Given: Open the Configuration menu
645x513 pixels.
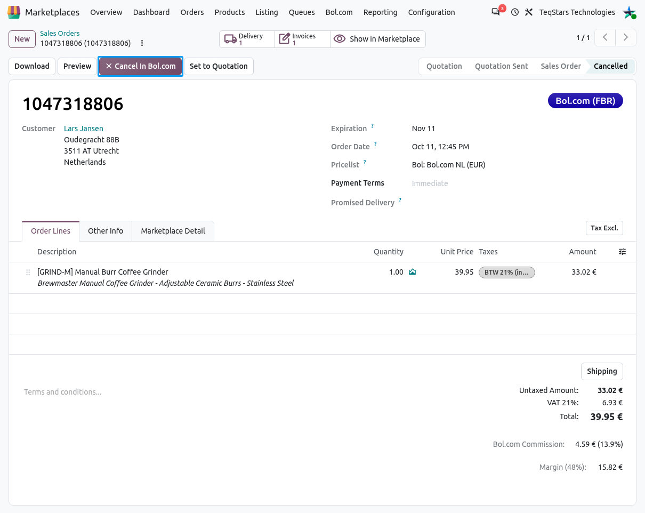Looking at the screenshot, I should 432,12.
